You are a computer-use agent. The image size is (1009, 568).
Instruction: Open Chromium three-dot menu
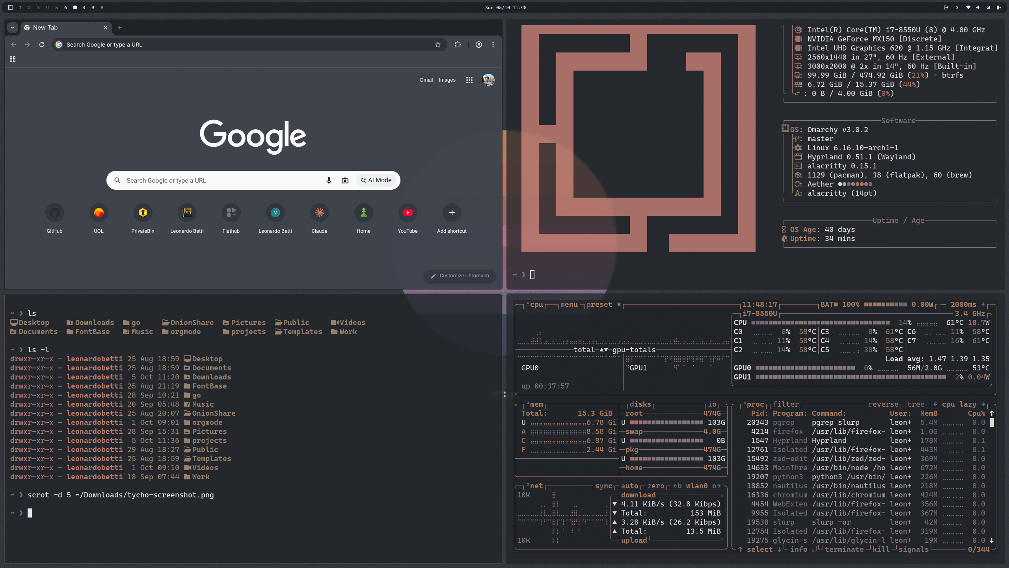[x=493, y=45]
